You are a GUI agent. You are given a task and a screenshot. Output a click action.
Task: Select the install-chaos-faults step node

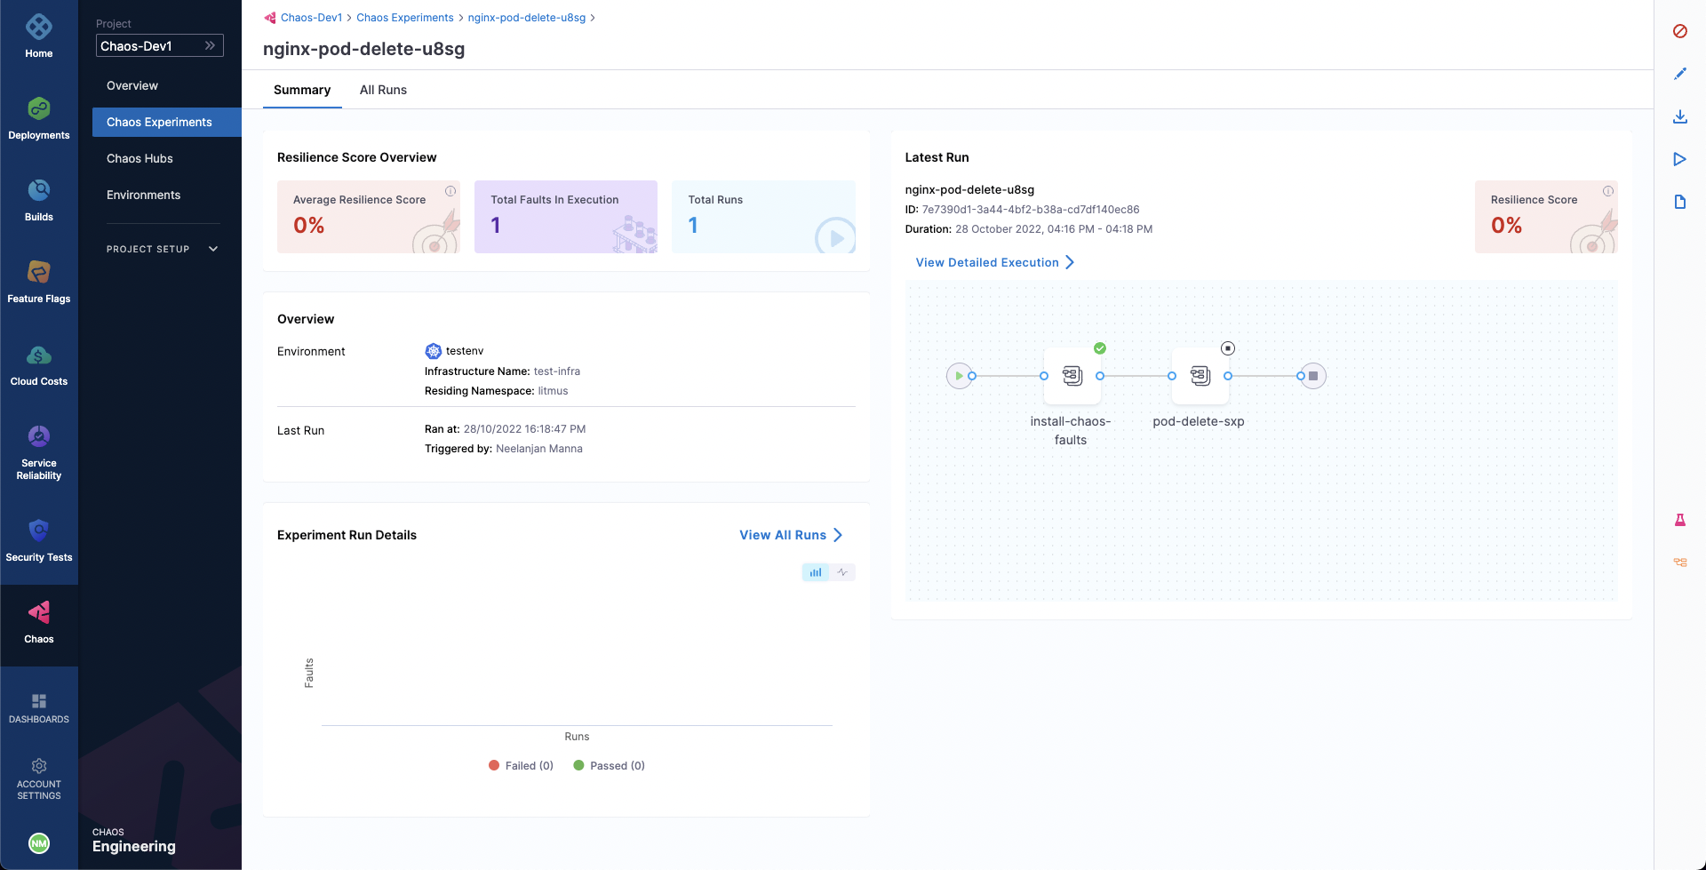[x=1072, y=376]
